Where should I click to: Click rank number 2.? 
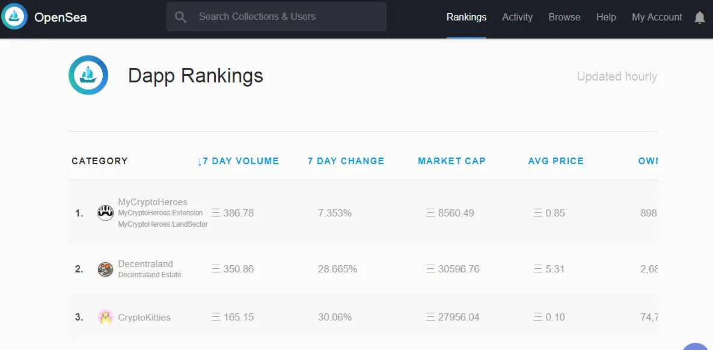[x=79, y=269]
